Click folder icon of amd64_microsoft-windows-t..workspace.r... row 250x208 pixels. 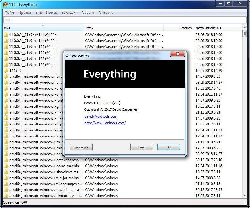[x=6, y=190]
